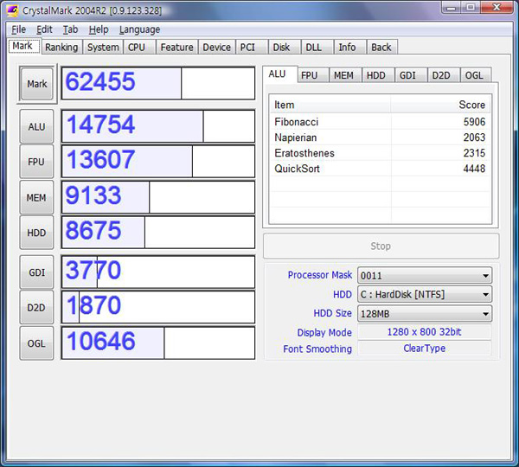The width and height of the screenshot is (519, 467).
Task: Switch to the Info tab
Action: (349, 47)
